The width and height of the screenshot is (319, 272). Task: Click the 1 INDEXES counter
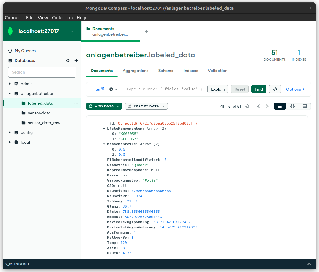299,55
